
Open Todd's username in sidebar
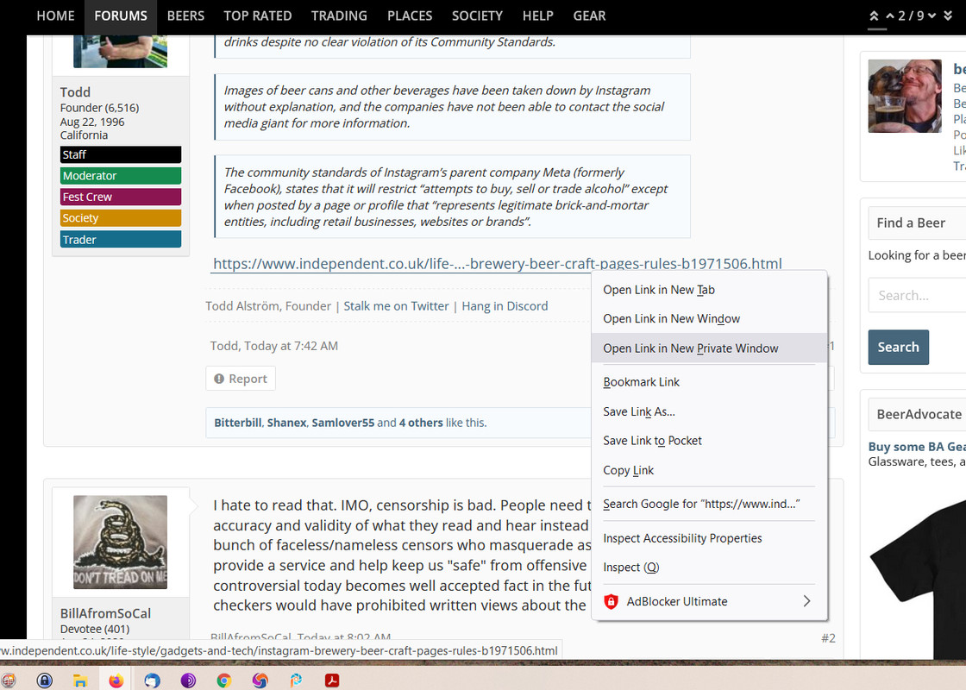tap(75, 91)
